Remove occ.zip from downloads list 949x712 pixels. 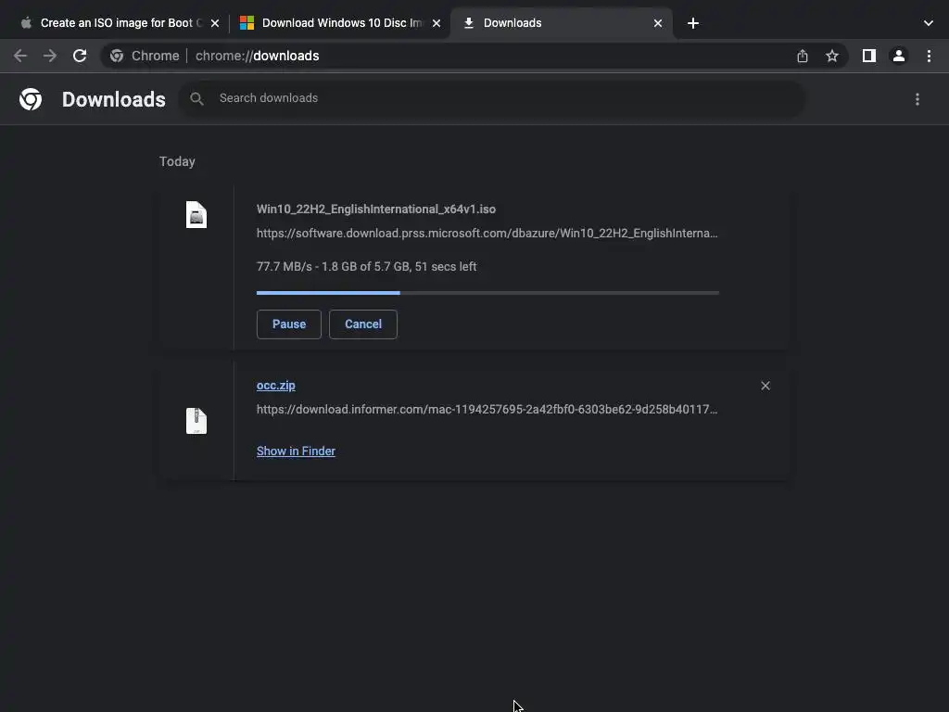tap(766, 386)
